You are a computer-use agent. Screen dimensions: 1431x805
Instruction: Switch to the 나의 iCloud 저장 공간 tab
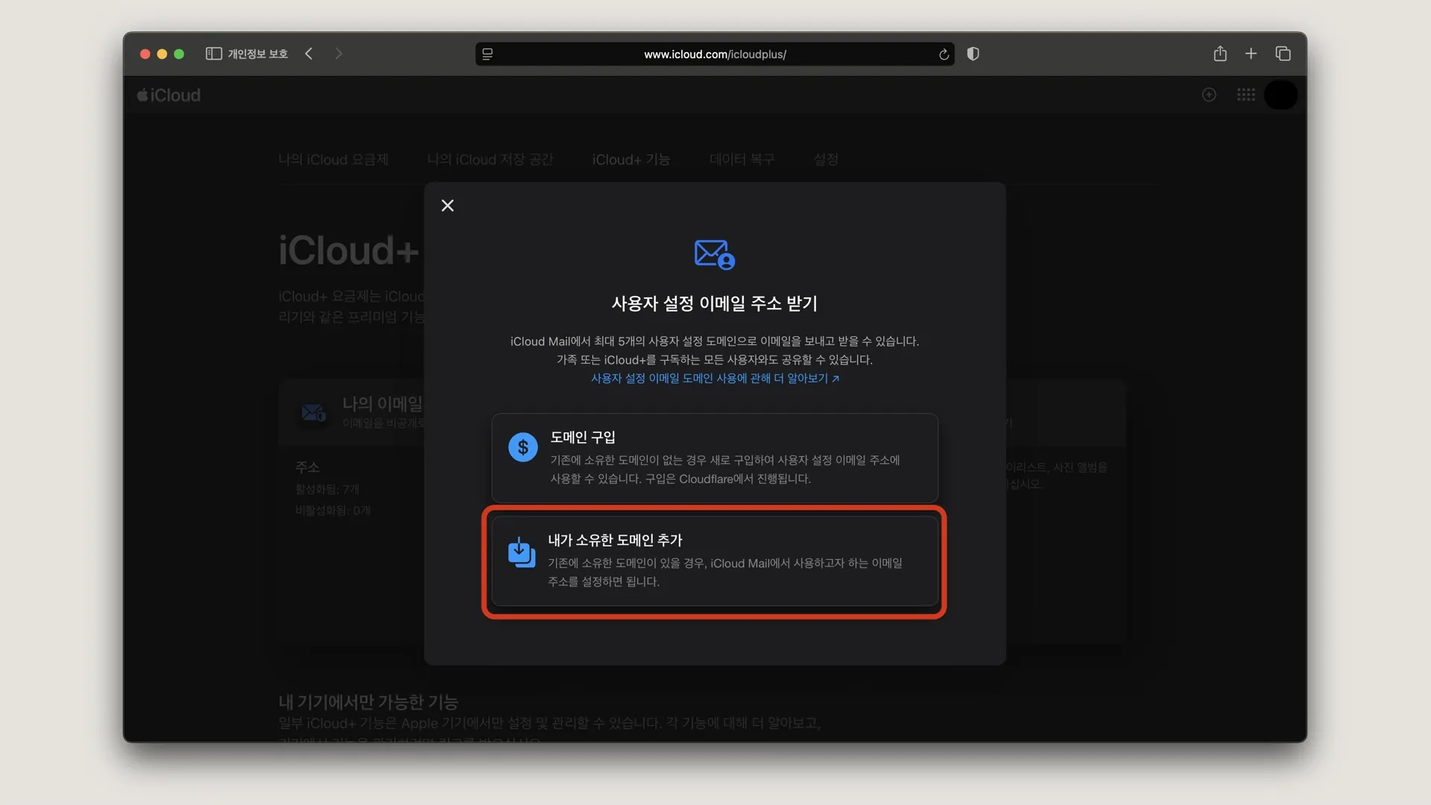(490, 160)
